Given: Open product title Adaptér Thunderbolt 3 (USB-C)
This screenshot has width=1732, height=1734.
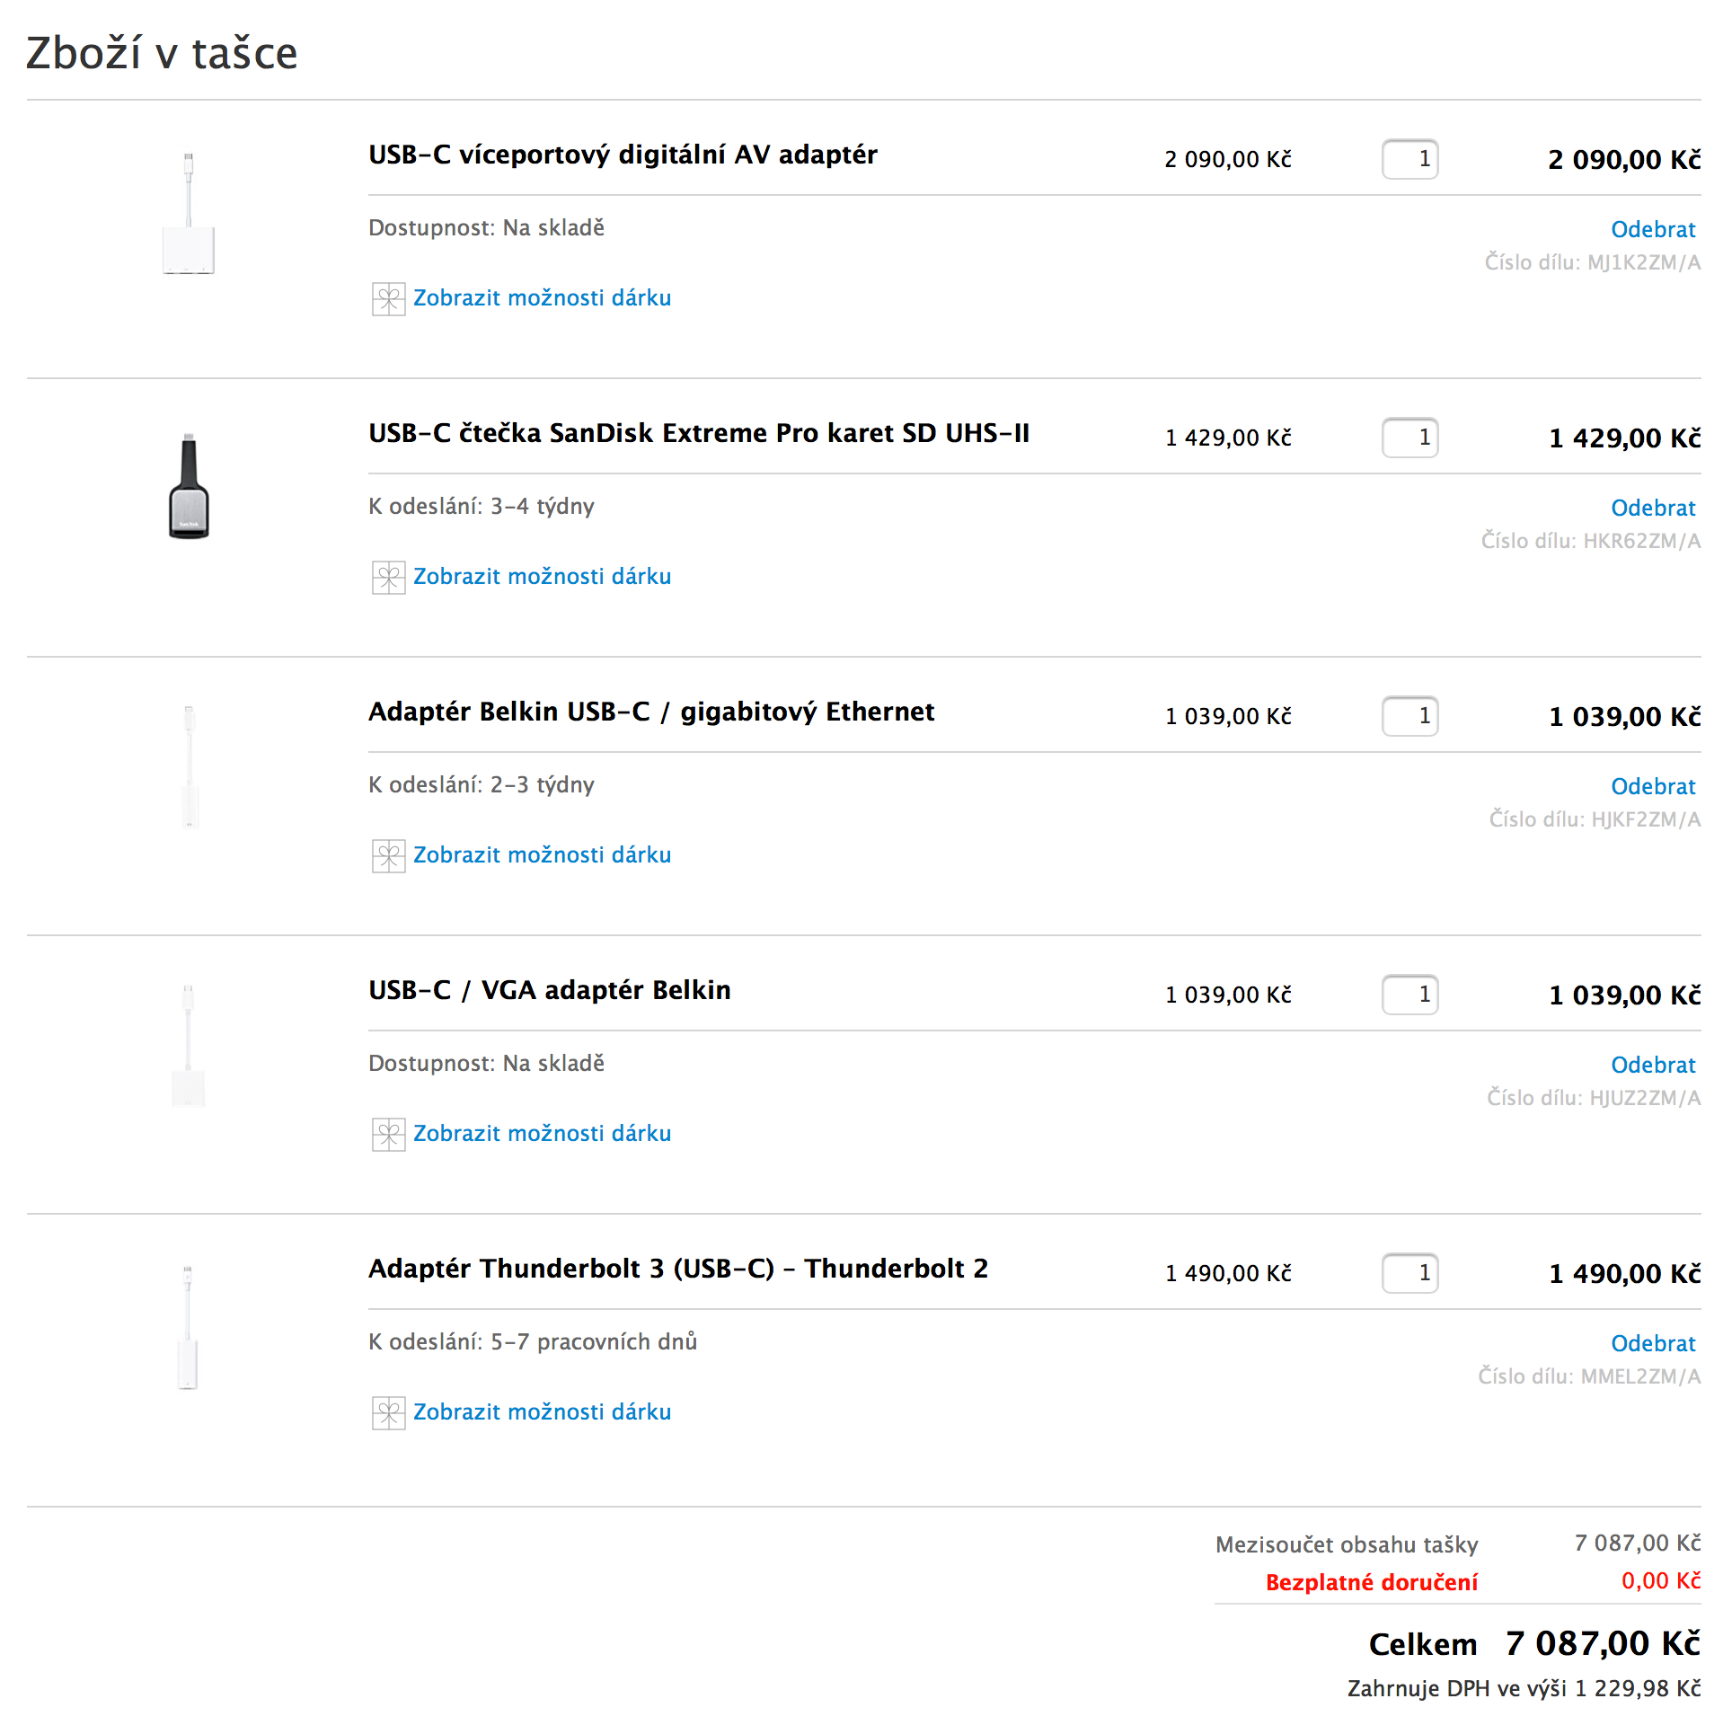Looking at the screenshot, I should pyautogui.click(x=677, y=1269).
